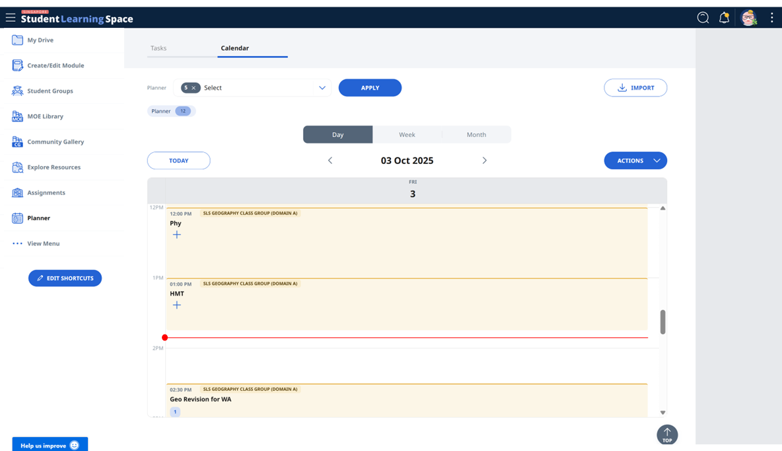Open the hamburger navigation menu

click(10, 17)
